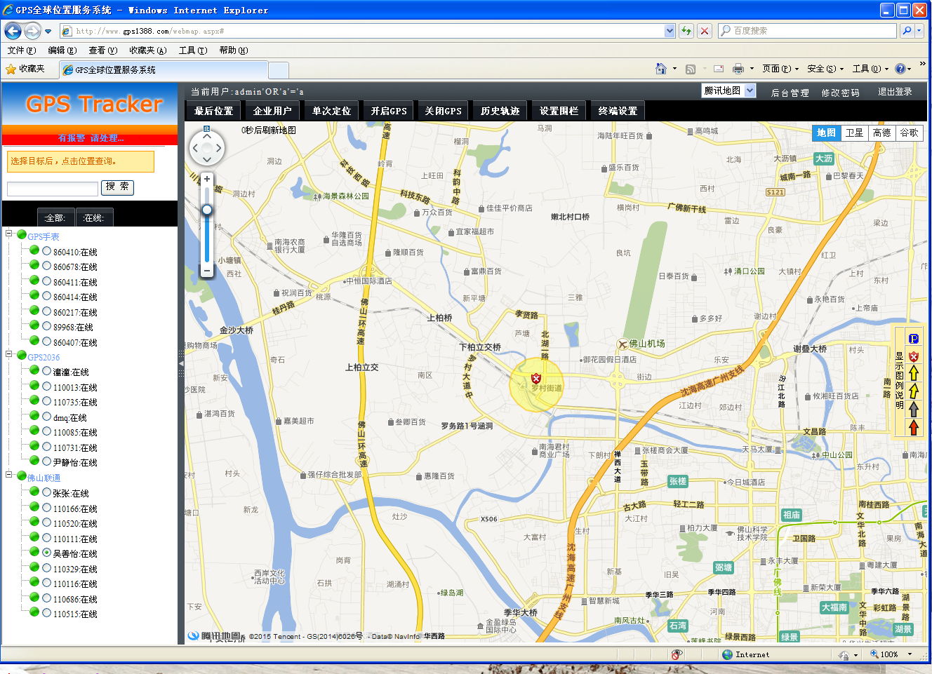The height and width of the screenshot is (674, 932).
Task: Open the 安全(S) toolbar dropdown
Action: point(825,69)
